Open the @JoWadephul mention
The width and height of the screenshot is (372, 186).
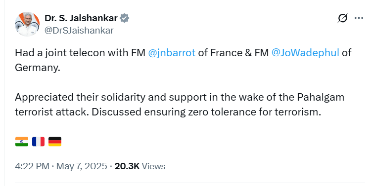tap(305, 53)
